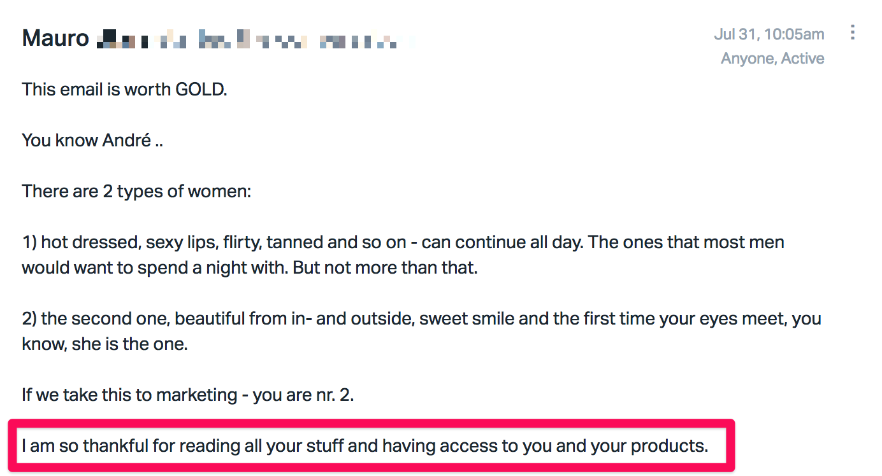Click the line 'would want to spend a night with'
Screen dimensions: 882x476
click(x=250, y=267)
